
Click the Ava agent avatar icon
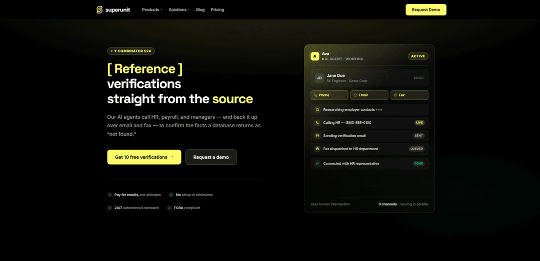coord(315,56)
